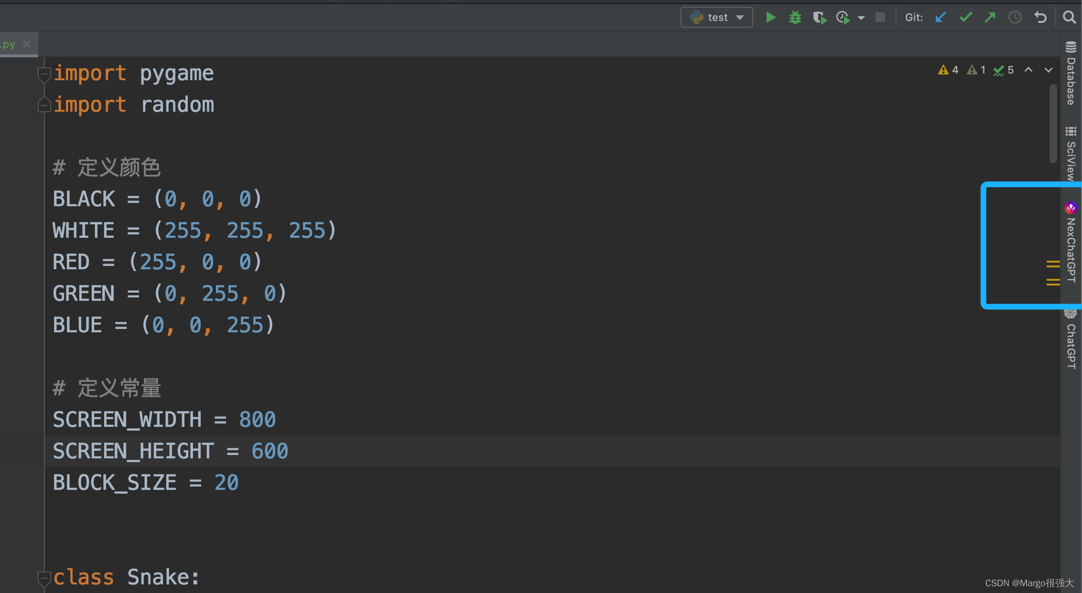Show the 4 warnings indicator

coord(948,70)
